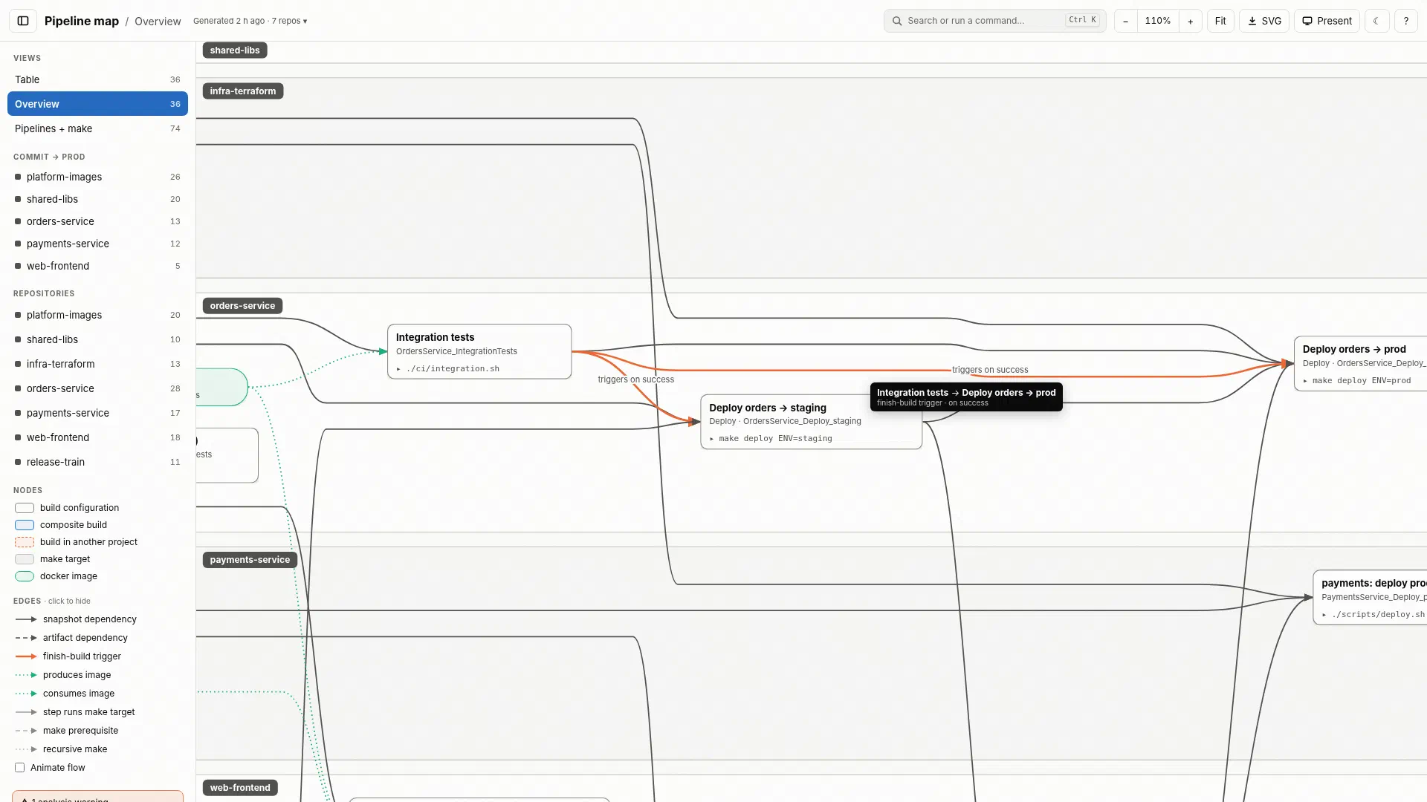Export the map with SVG download button
Image resolution: width=1427 pixels, height=802 pixels.
click(1264, 21)
